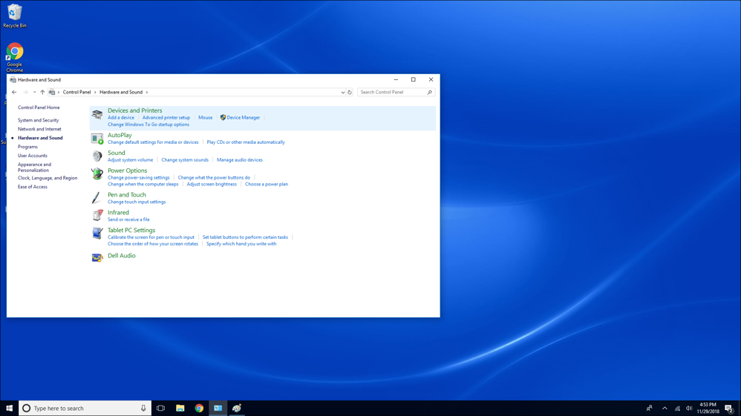
Task: Click the taskbar clock and date
Action: click(708, 408)
